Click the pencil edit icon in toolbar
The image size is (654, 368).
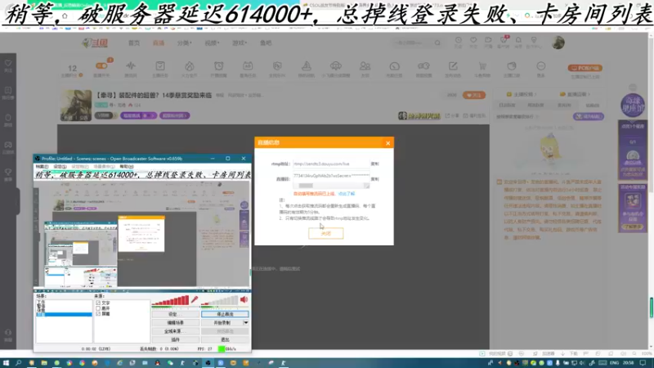pos(453,66)
